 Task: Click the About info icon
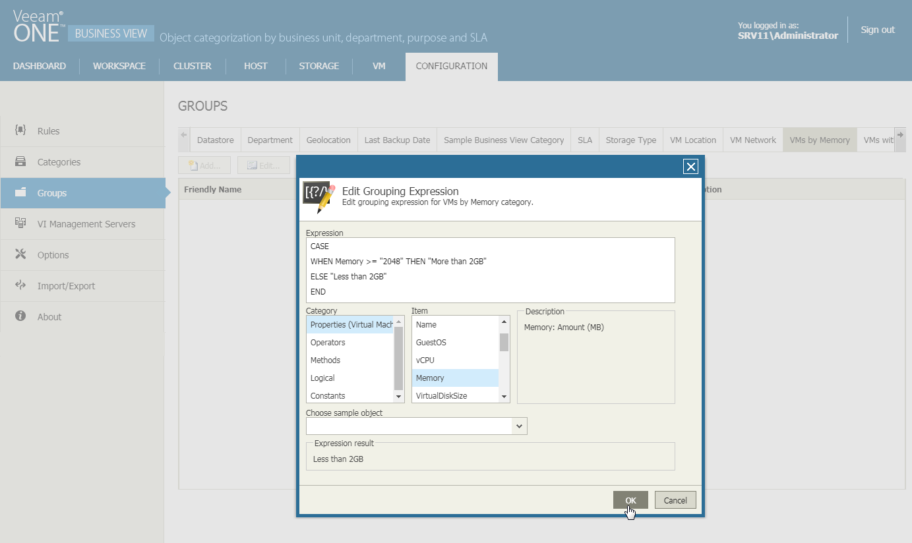pos(20,316)
